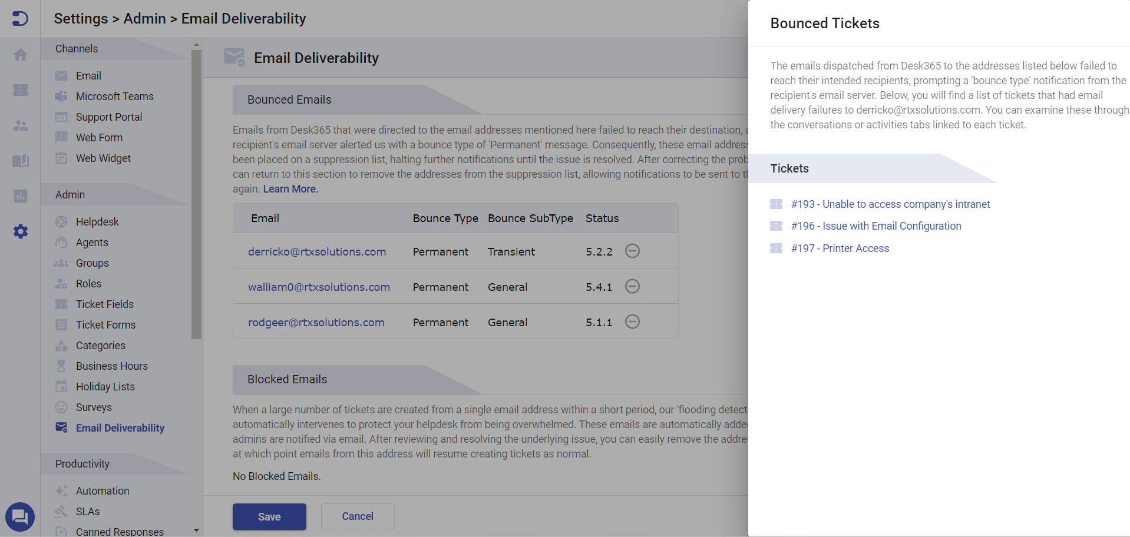Switch to the Blocked Emails section
The width and height of the screenshot is (1130, 537).
click(287, 379)
